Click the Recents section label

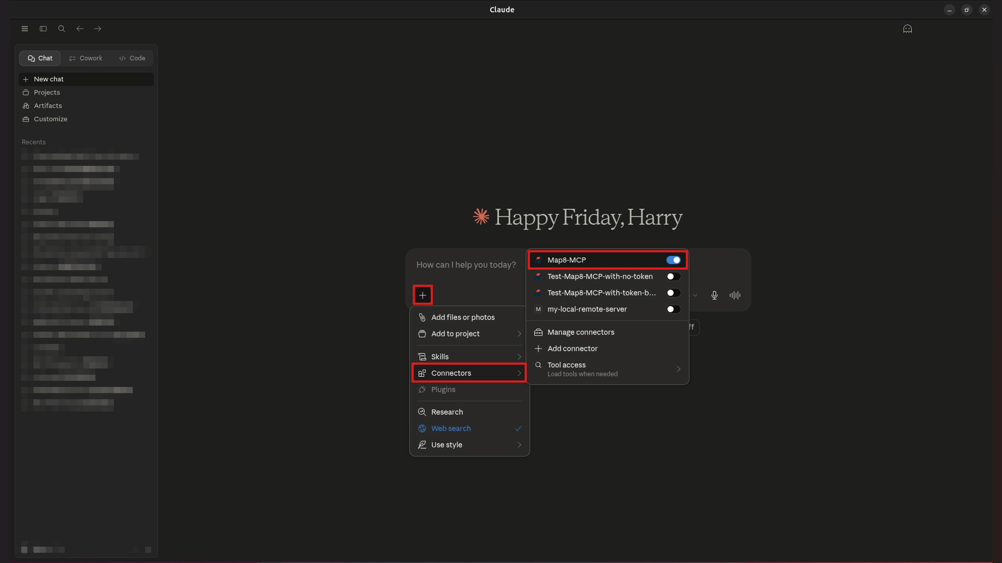click(x=33, y=142)
